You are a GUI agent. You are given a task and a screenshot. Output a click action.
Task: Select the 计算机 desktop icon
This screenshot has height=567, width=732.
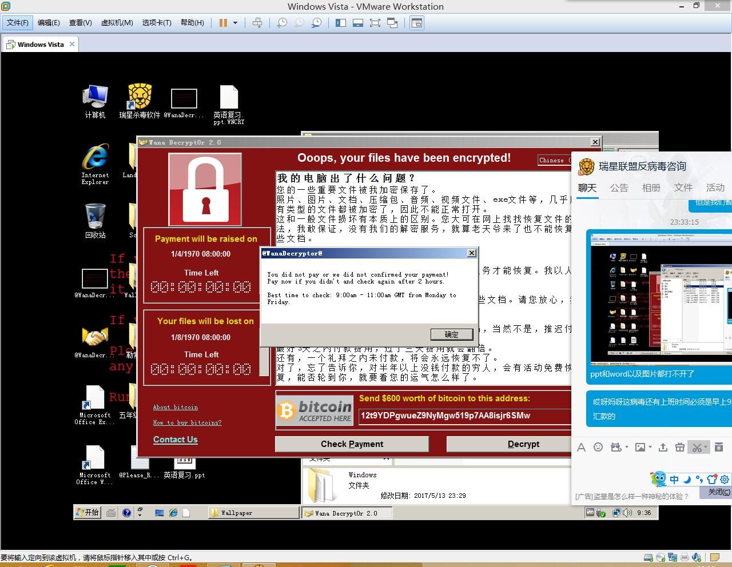pos(95,102)
